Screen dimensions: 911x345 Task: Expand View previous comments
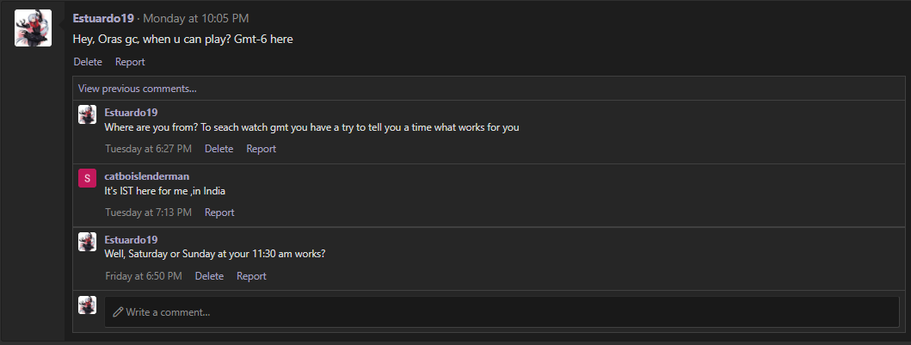[138, 89]
